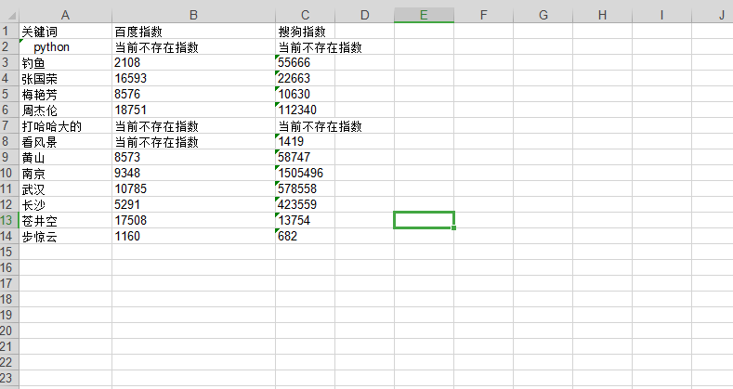
Task: Select column C header
Action: (x=306, y=15)
